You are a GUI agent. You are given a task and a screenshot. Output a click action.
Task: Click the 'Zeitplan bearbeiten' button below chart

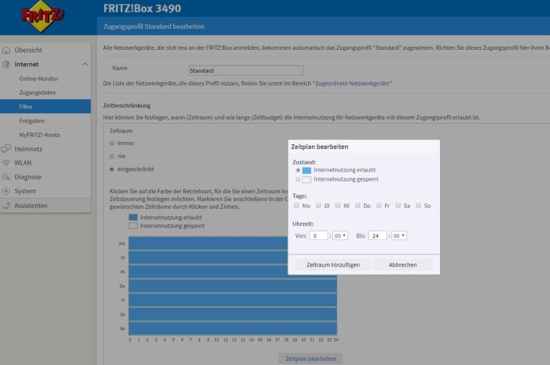click(x=310, y=358)
